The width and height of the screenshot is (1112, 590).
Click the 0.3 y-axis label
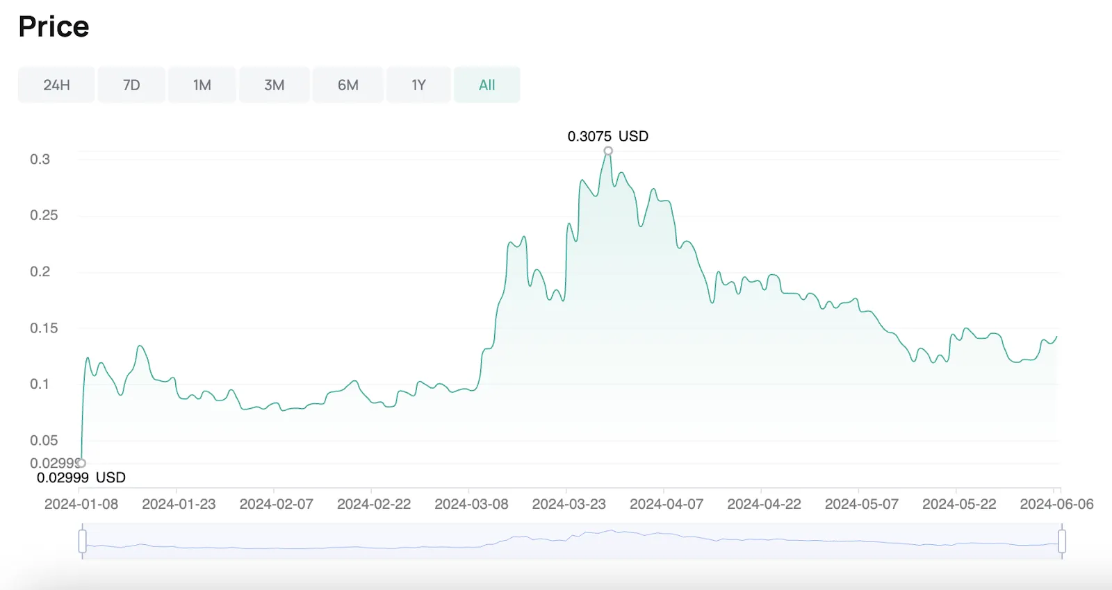click(x=40, y=159)
